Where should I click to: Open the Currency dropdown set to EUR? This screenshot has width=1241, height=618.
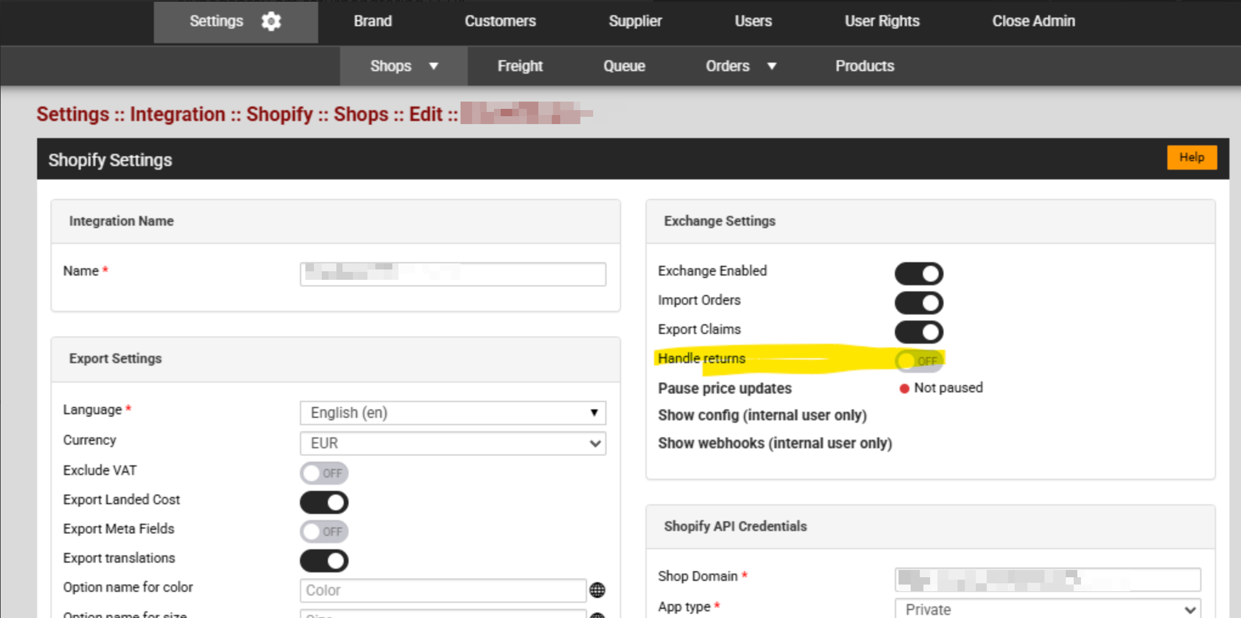453,443
